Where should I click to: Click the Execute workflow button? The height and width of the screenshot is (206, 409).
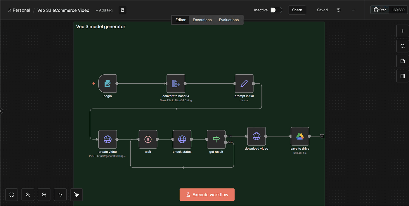[207, 195]
